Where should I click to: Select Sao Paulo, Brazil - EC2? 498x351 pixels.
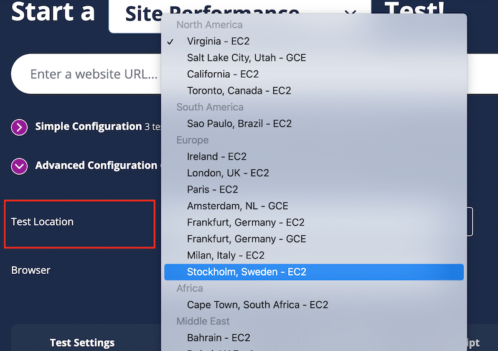point(314,124)
